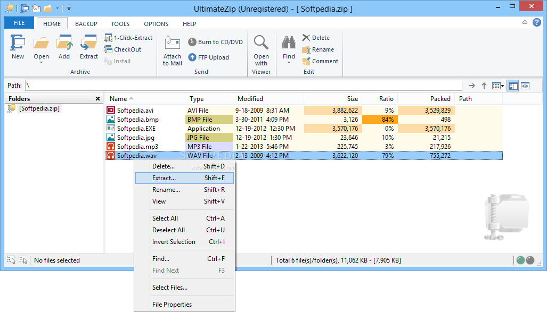Screen dimensions: 547x312
Task: Open the FILE tab
Action: [19, 23]
